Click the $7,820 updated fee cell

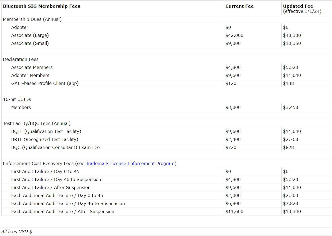290,203
